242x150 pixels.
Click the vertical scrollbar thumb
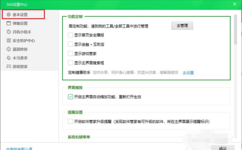click(x=235, y=29)
